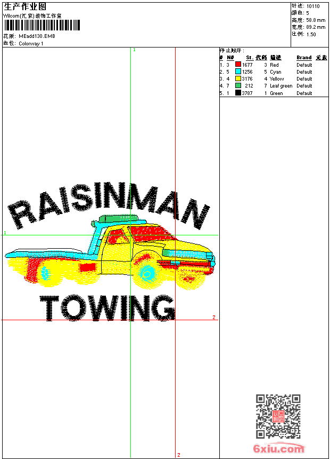Click the barcode below the Wilcom title

pos(42,25)
